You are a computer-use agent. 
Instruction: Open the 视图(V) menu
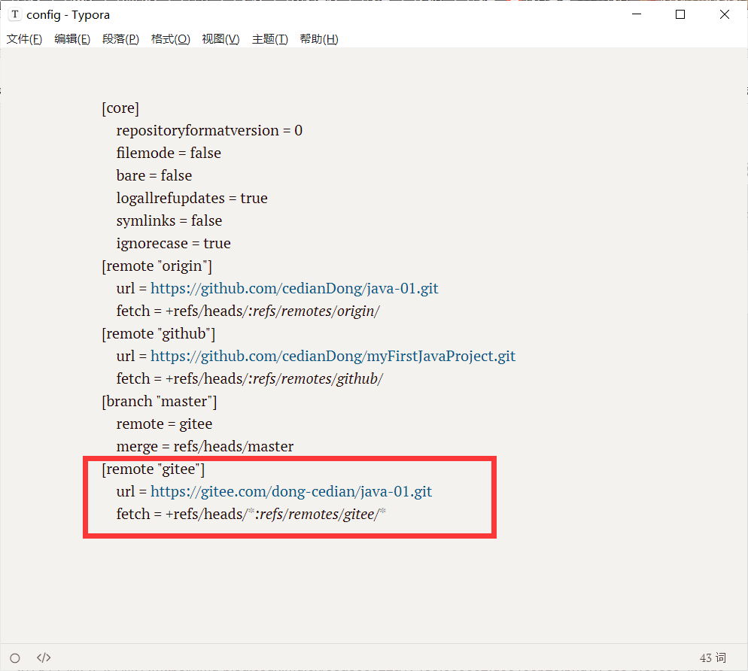click(x=220, y=39)
